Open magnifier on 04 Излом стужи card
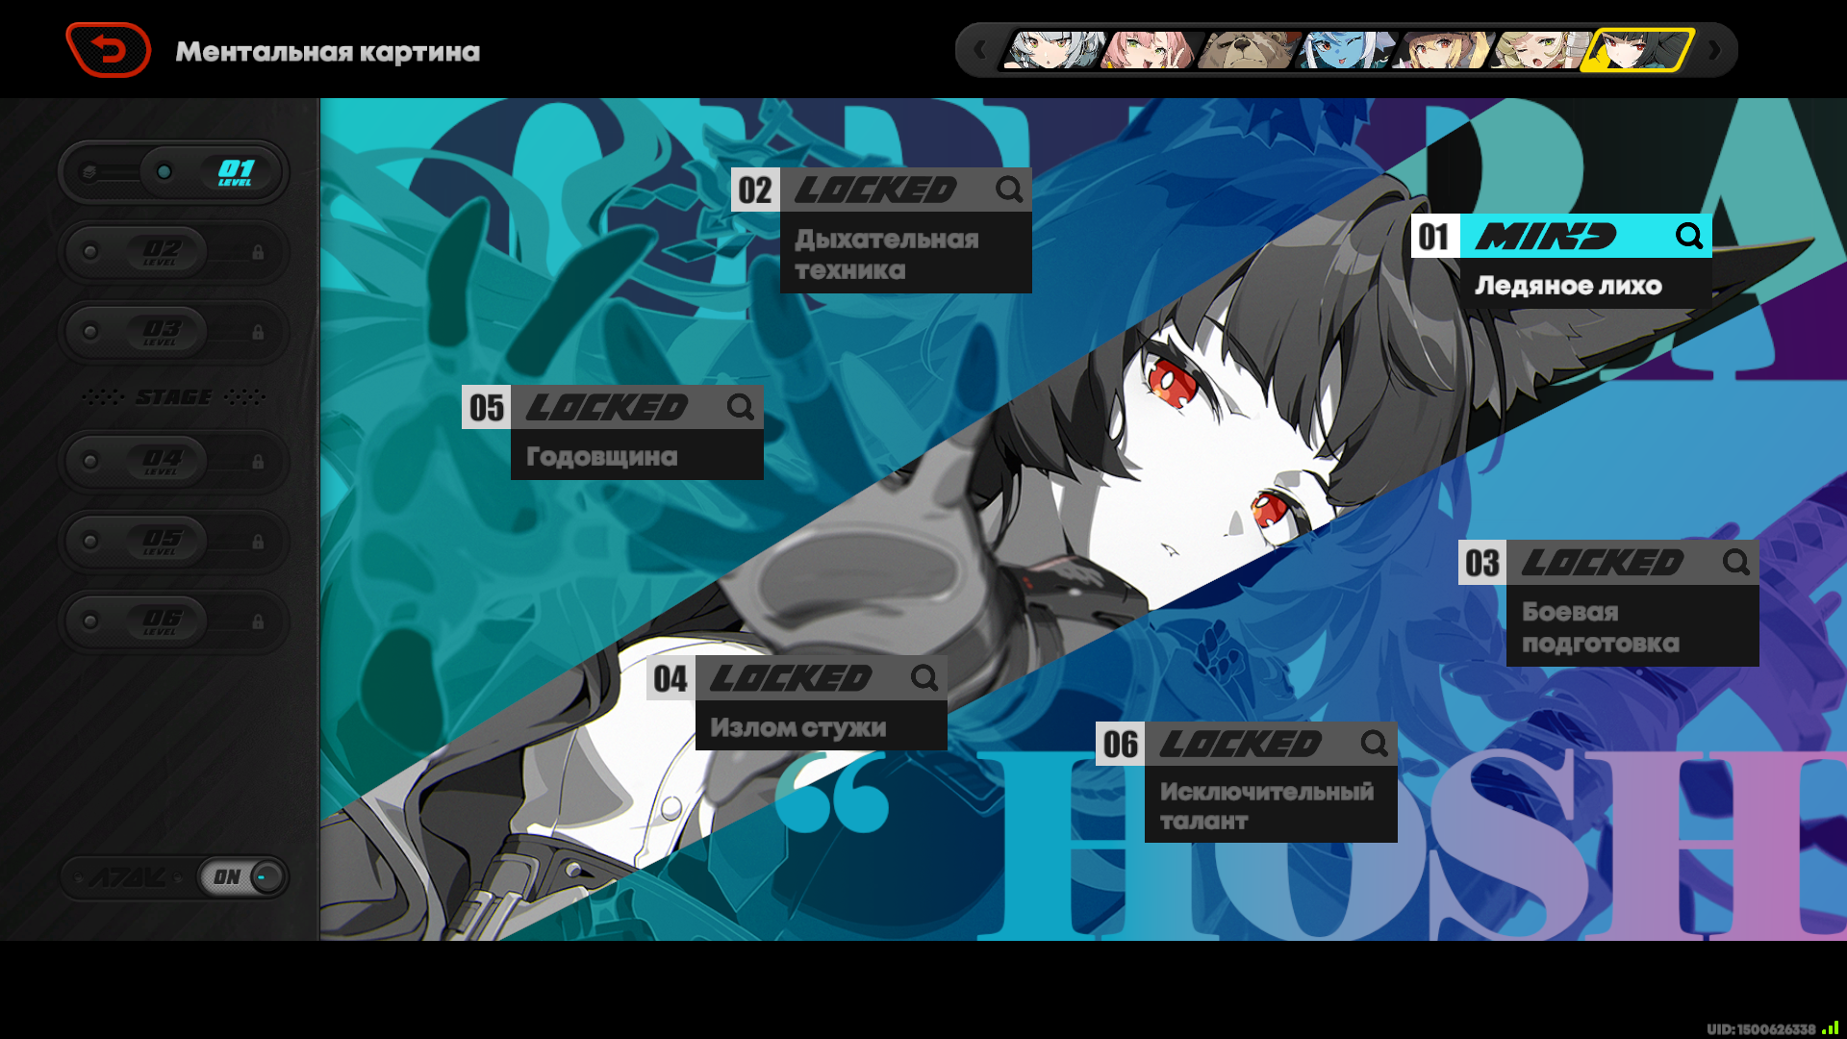The width and height of the screenshot is (1847, 1039). (x=924, y=677)
